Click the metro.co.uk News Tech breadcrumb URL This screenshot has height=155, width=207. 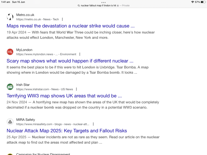38,19
